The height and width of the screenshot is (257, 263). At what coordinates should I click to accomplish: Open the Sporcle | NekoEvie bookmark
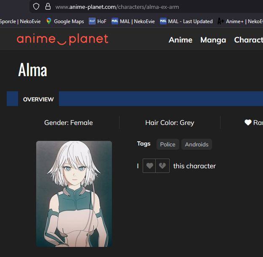(x=20, y=21)
